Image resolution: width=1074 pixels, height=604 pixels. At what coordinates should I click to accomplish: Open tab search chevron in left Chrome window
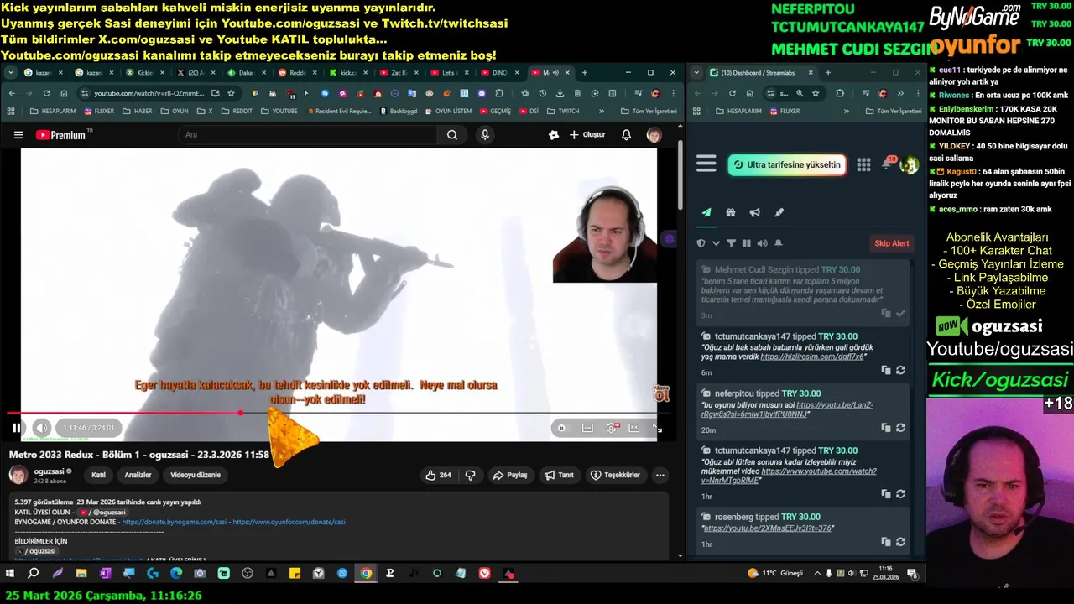pyautogui.click(x=11, y=73)
